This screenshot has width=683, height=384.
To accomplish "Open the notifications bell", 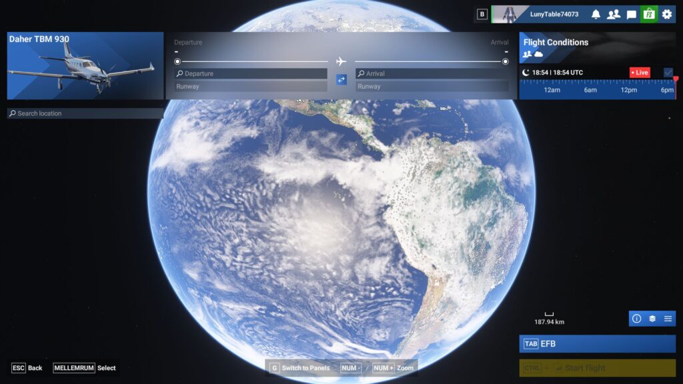I will tap(596, 14).
